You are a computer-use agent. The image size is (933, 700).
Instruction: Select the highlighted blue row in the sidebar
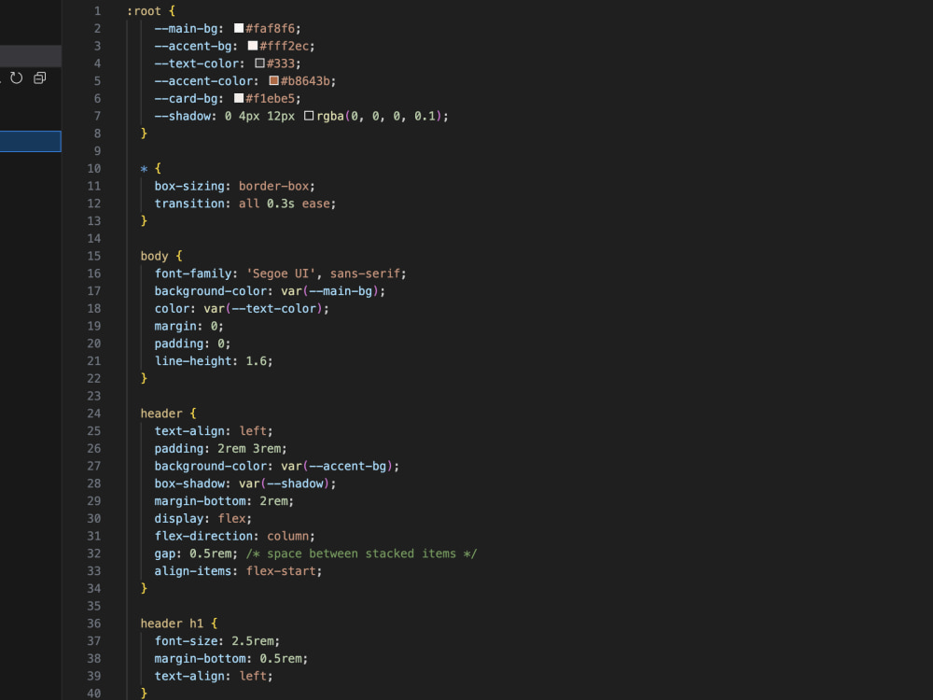pos(31,141)
